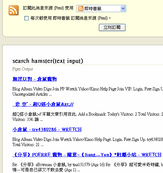Screen dimensions: 163x173
Task: Open the dropdown arrow beside 即時書籤
Action: tap(123, 9)
